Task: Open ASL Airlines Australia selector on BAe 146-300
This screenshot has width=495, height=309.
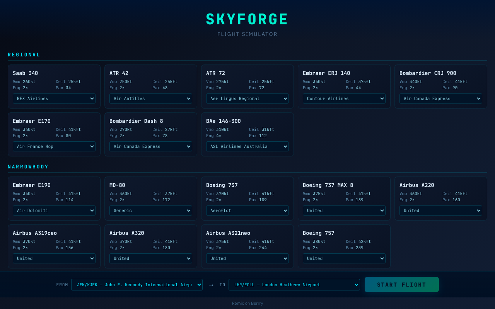Action: 247,146
